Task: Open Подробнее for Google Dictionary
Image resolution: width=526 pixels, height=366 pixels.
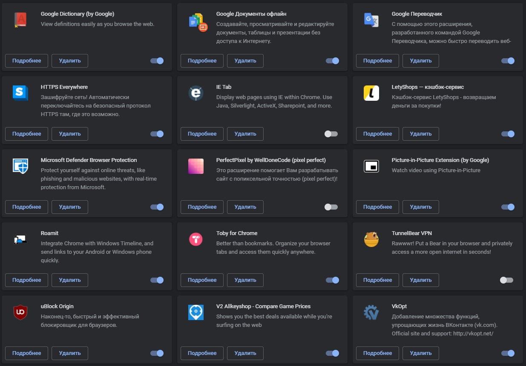Action: tap(27, 61)
